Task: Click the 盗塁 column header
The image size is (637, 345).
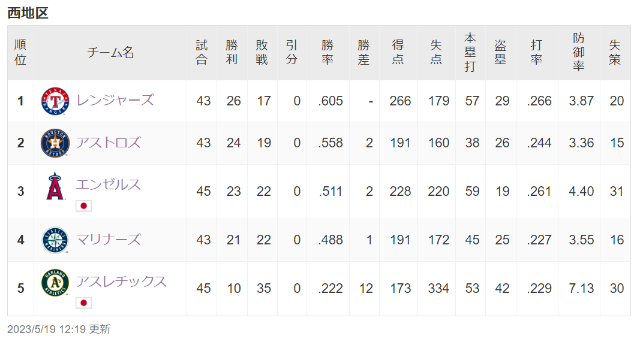Action: click(500, 52)
